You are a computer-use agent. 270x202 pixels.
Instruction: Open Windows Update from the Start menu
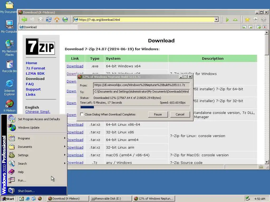tap(37, 128)
